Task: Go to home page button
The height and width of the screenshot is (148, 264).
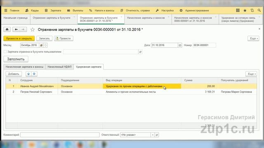Action: pyautogui.click(x=7, y=30)
